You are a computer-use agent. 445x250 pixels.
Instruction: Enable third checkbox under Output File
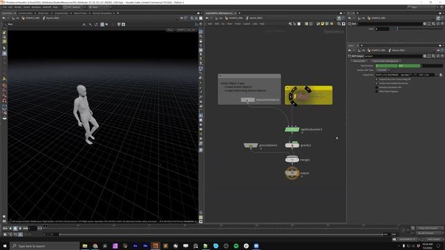(377, 87)
